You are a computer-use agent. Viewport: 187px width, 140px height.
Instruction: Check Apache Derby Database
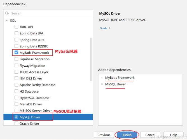pos(16,85)
